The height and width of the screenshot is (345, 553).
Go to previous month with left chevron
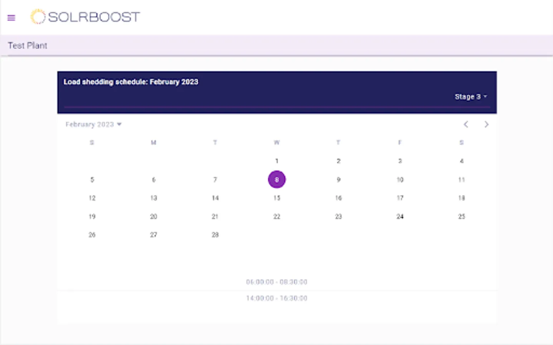(x=466, y=124)
